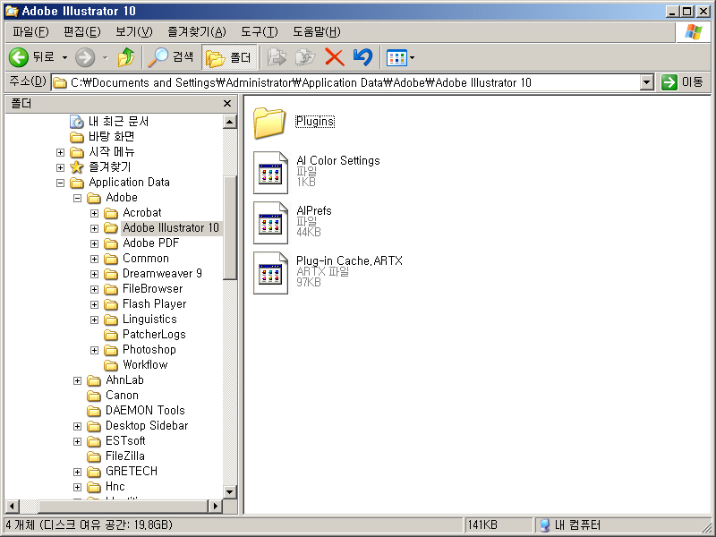Select the AI Color Settings file icon
Image resolution: width=716 pixels, height=537 pixels.
click(x=271, y=173)
